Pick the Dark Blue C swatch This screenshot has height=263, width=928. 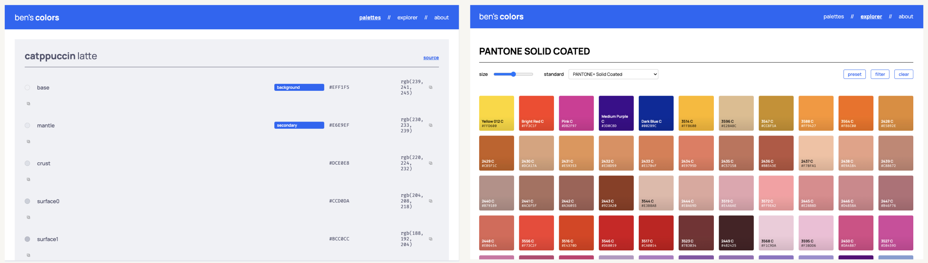coord(656,113)
